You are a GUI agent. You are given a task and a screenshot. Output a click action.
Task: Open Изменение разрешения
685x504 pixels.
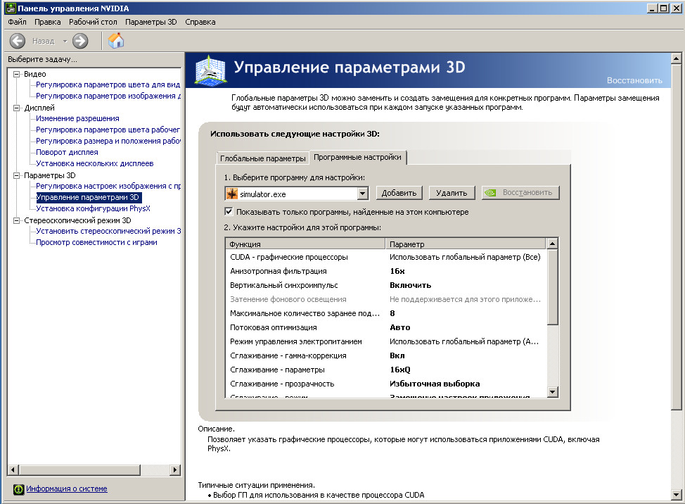(x=77, y=118)
